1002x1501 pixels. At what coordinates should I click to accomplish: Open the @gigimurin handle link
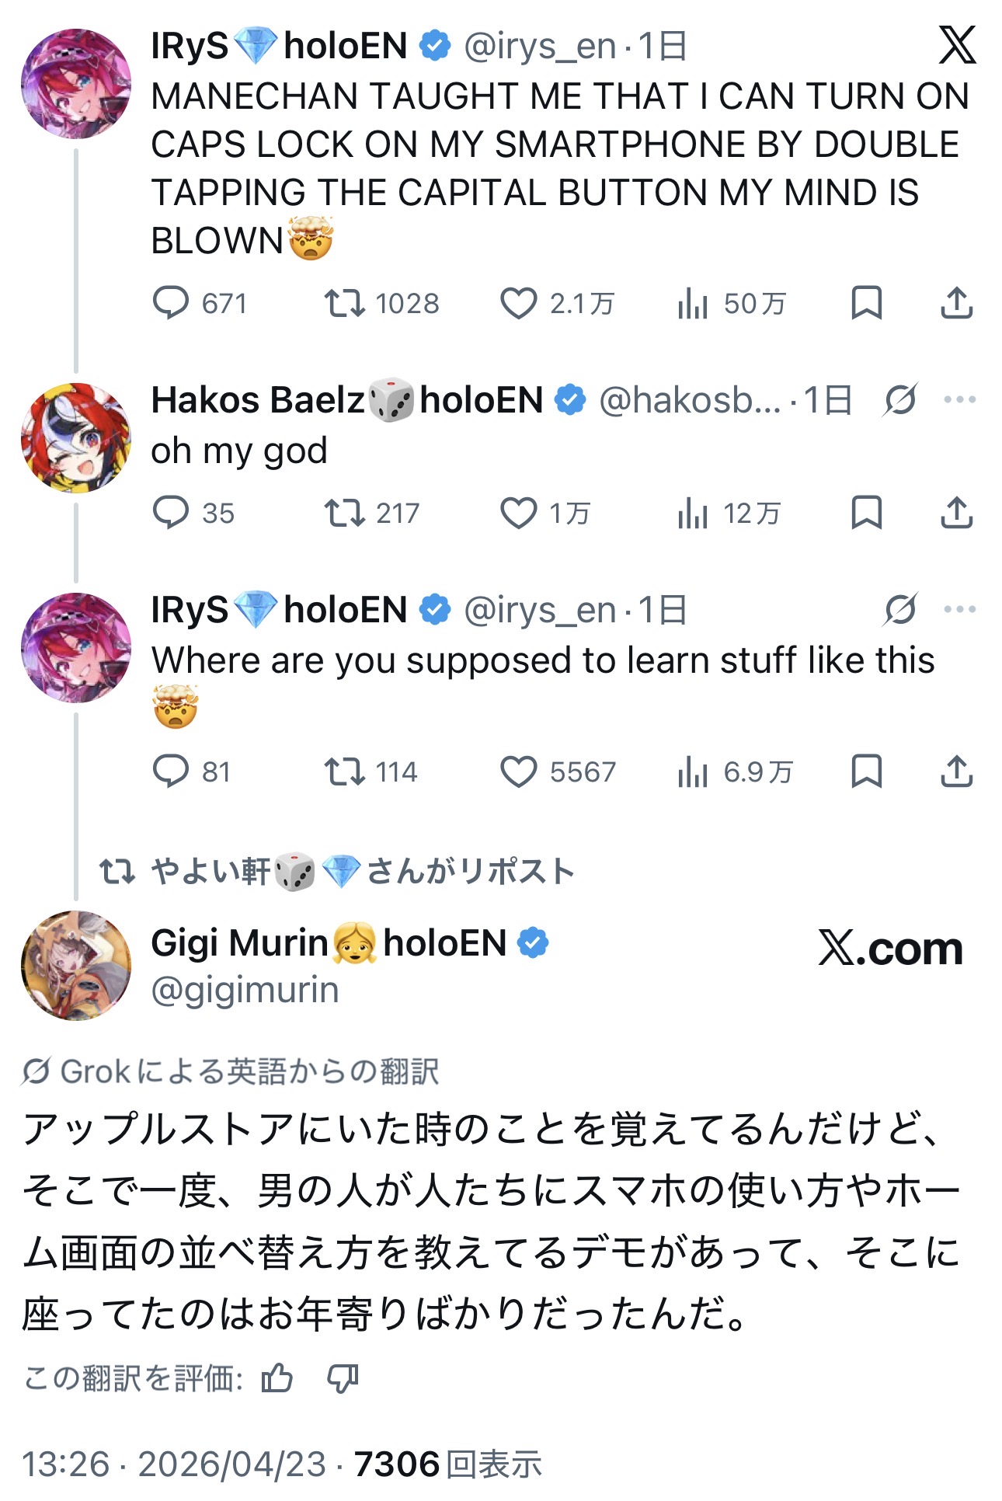[245, 991]
